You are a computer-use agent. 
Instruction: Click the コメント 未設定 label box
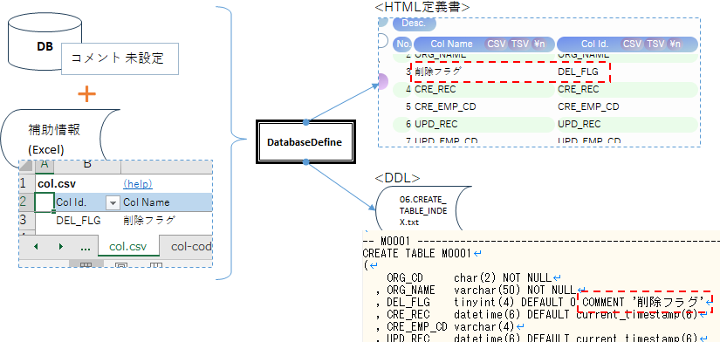[120, 58]
